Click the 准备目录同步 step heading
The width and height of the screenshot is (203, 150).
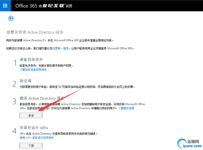click(31, 59)
